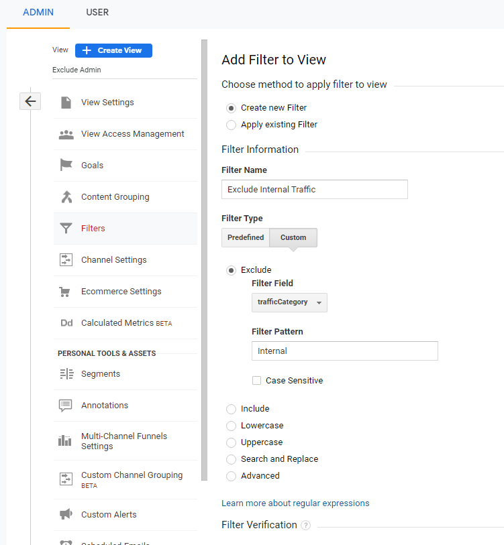Click the Ecommerce Settings cart icon
The image size is (504, 545).
click(66, 292)
